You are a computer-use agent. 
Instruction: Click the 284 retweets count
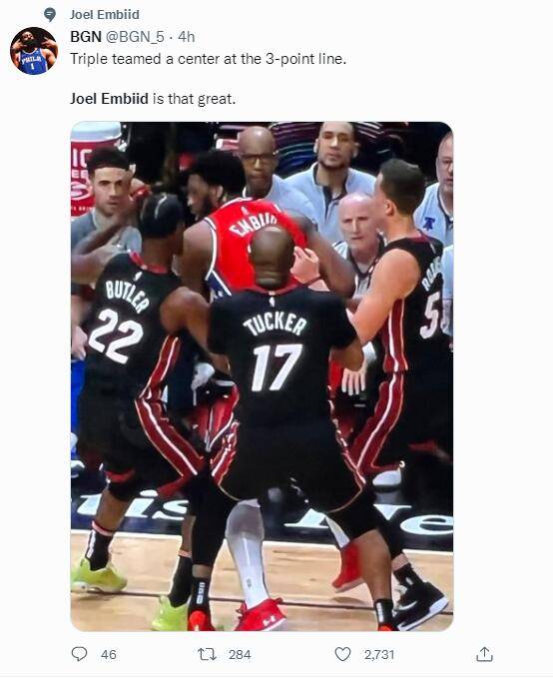(240, 654)
